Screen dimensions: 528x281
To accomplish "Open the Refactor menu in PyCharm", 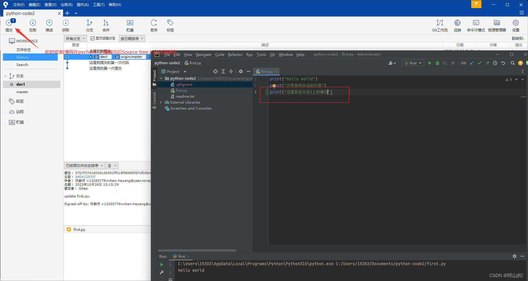I will 235,54.
